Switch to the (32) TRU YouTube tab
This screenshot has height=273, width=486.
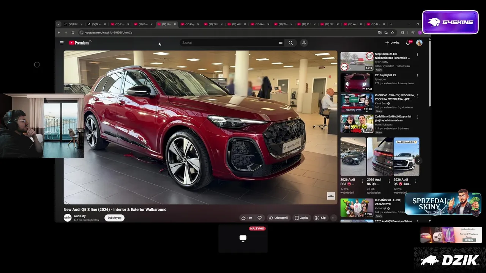click(213, 24)
